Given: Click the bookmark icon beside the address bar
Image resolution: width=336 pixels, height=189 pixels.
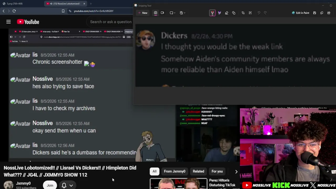Looking at the screenshot, I should pyautogui.click(x=63, y=11).
